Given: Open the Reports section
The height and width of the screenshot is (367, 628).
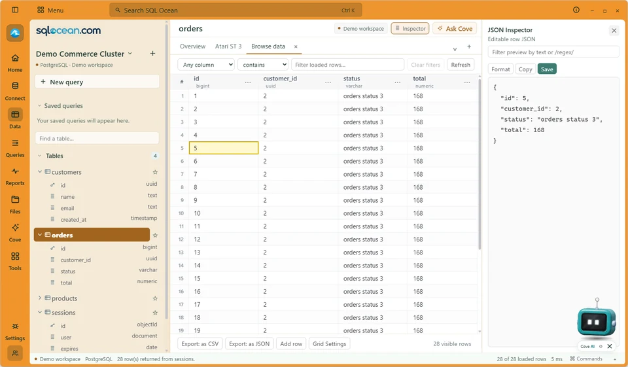Looking at the screenshot, I should pyautogui.click(x=15, y=176).
